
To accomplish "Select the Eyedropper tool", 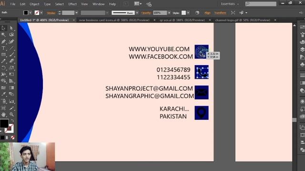I will (3, 94).
